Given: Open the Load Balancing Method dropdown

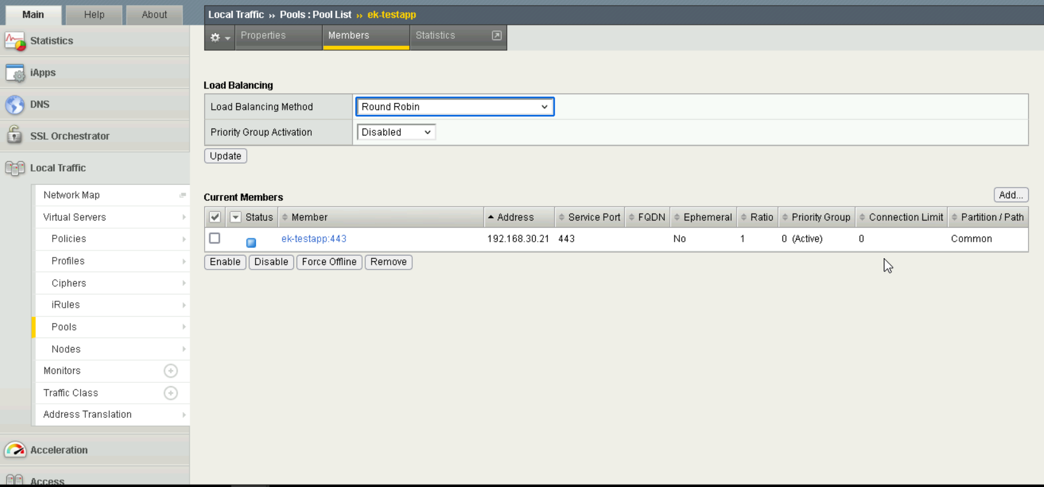Looking at the screenshot, I should click(454, 107).
